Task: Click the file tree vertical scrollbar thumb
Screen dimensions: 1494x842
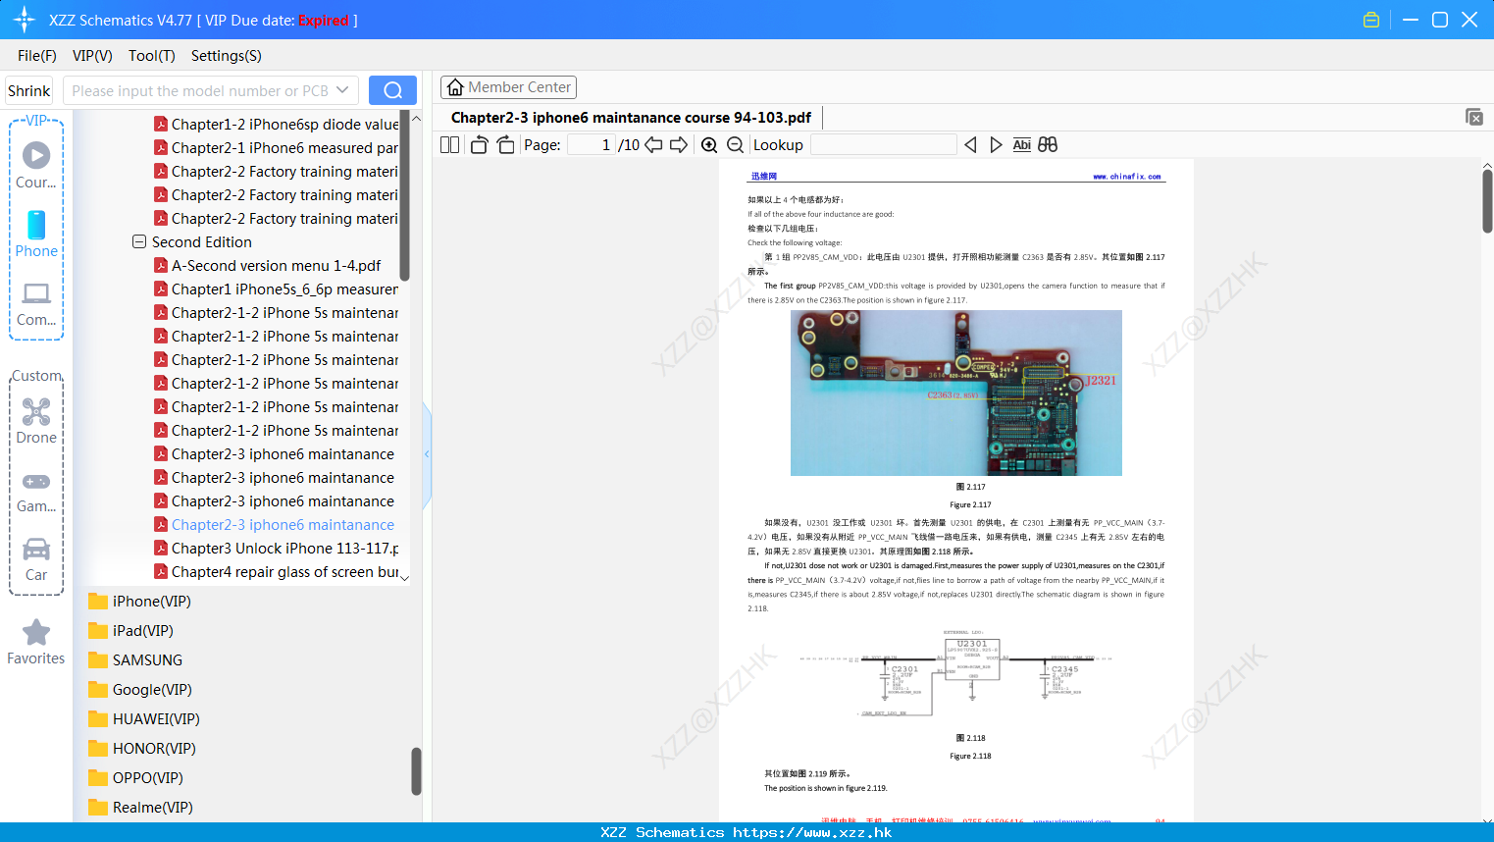Action: coord(405,196)
